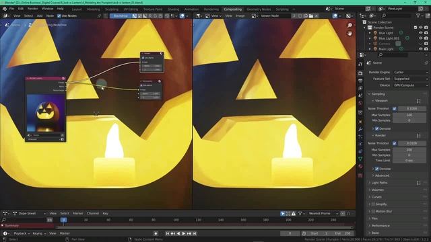Viewport: 431px width, 242px height.
Task: Open the image editor Image menu
Action: 240,16
